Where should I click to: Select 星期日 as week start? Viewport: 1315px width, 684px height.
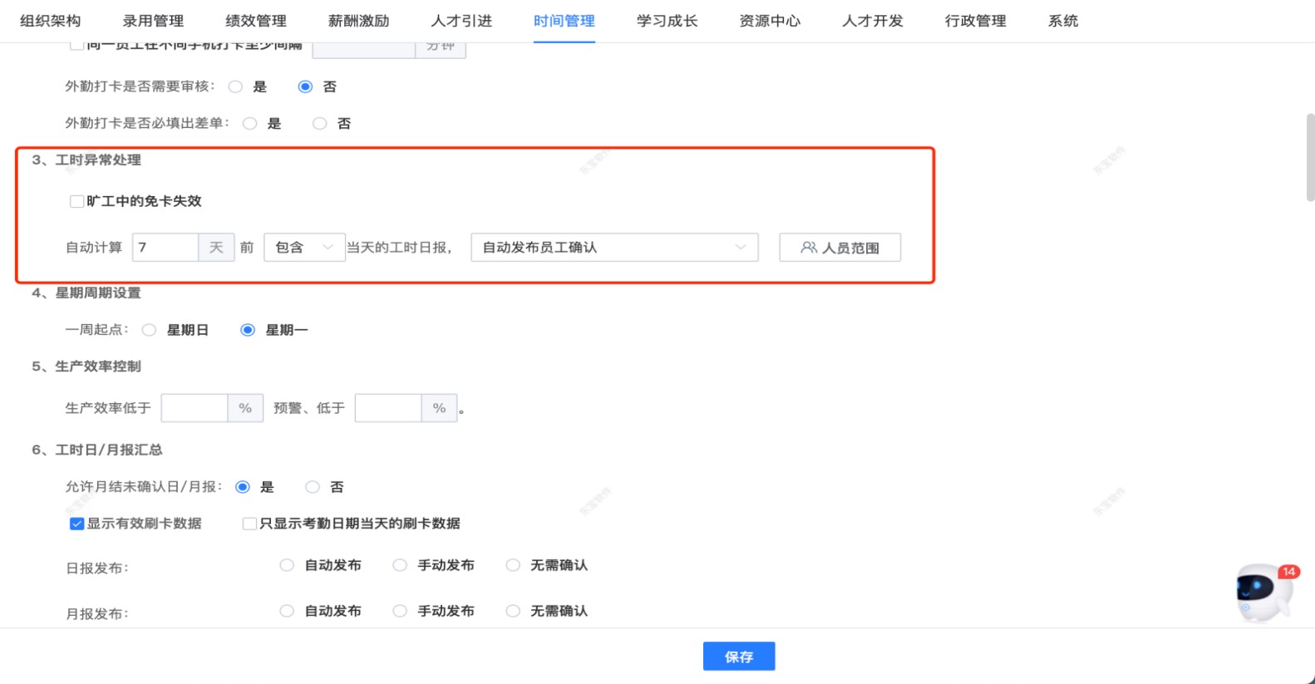[150, 330]
